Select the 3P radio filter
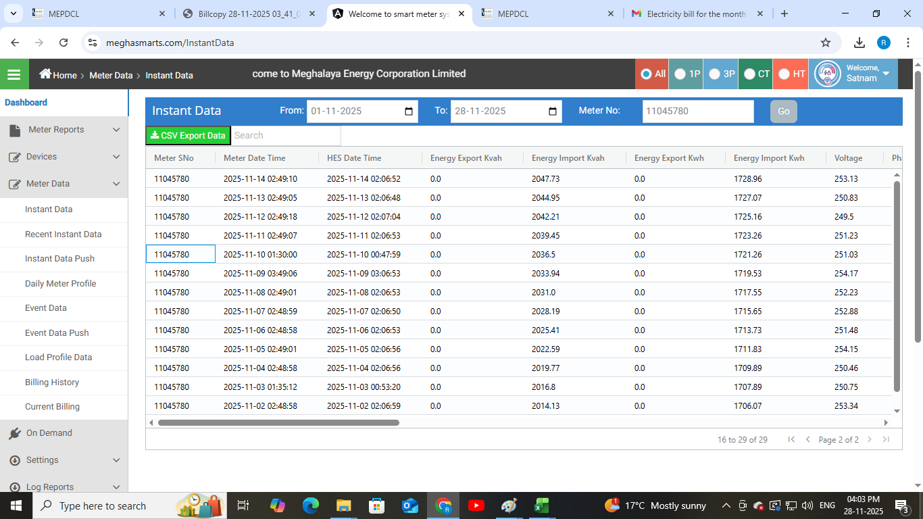923x519 pixels. pos(714,74)
